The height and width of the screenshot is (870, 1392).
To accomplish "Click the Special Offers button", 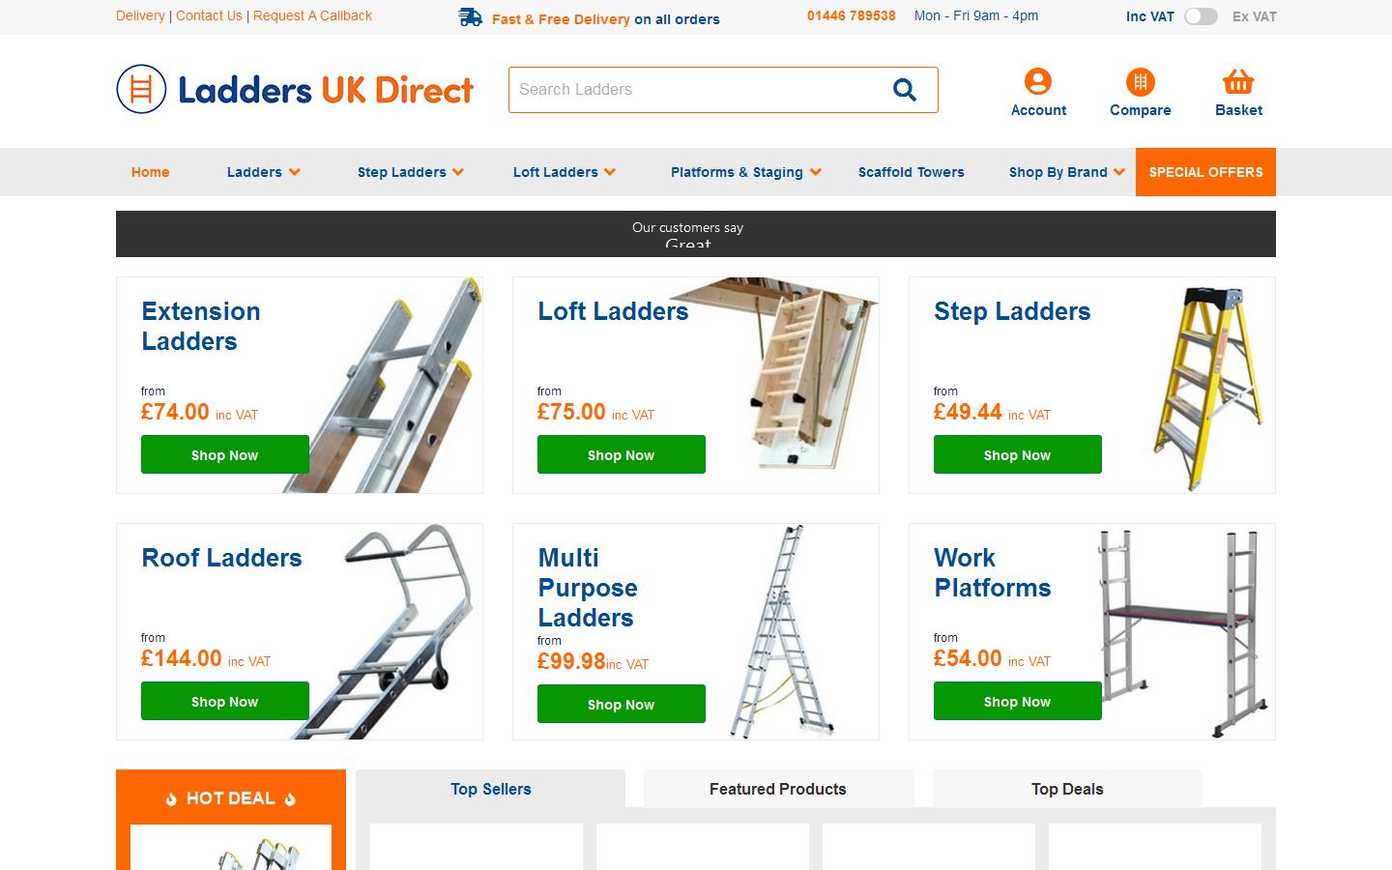I will [x=1205, y=172].
